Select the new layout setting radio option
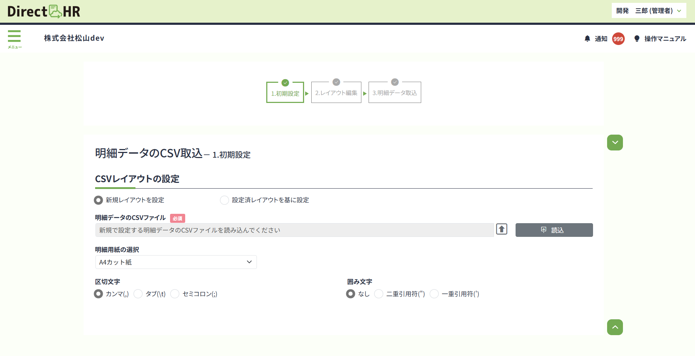This screenshot has height=356, width=695. [98, 200]
